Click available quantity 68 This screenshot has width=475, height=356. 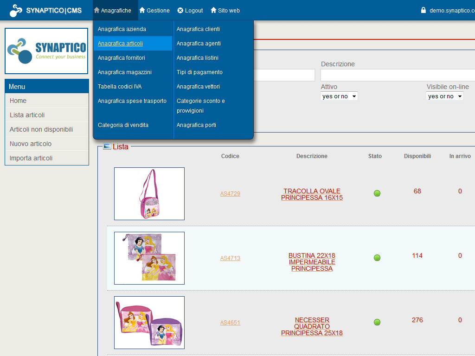(x=417, y=191)
